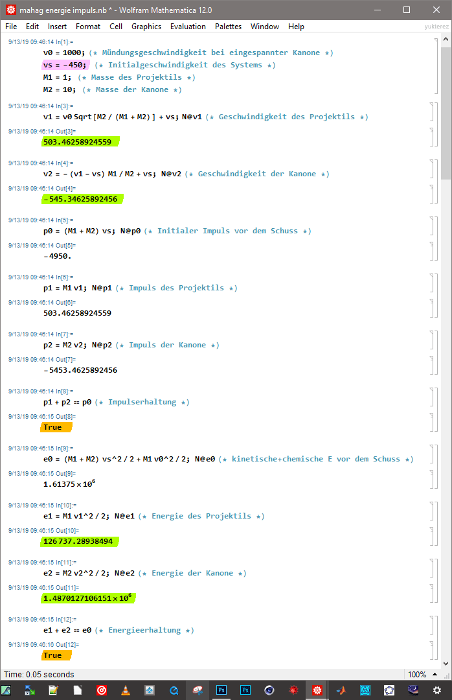Open Cinema 4D from the taskbar
Image resolution: width=452 pixels, height=700 pixels.
click(269, 690)
